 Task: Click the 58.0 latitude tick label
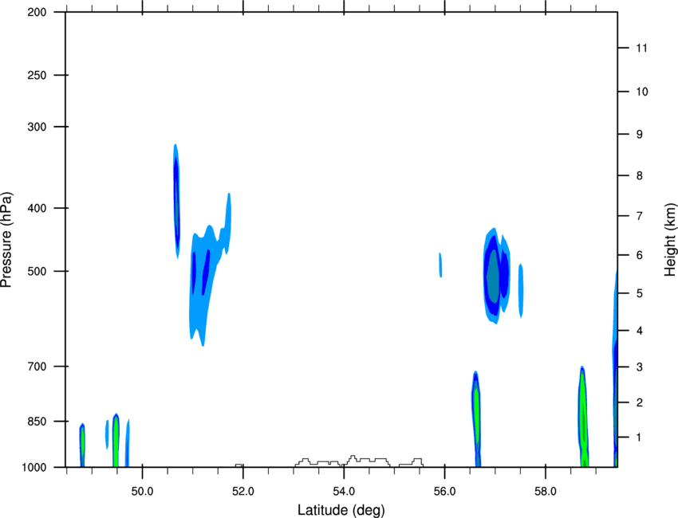tap(546, 492)
